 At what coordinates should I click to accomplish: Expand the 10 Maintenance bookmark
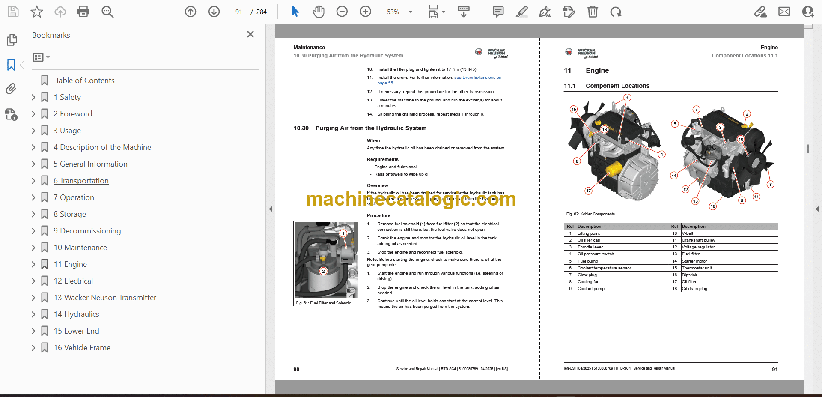click(33, 248)
